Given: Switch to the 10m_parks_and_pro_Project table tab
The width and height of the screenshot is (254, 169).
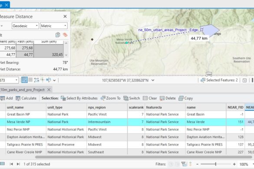Looking at the screenshot, I should 22,90.
